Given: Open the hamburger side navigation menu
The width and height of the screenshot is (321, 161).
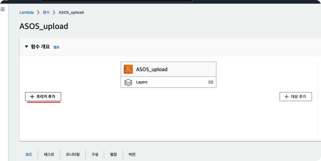Looking at the screenshot, I should click(3, 9).
